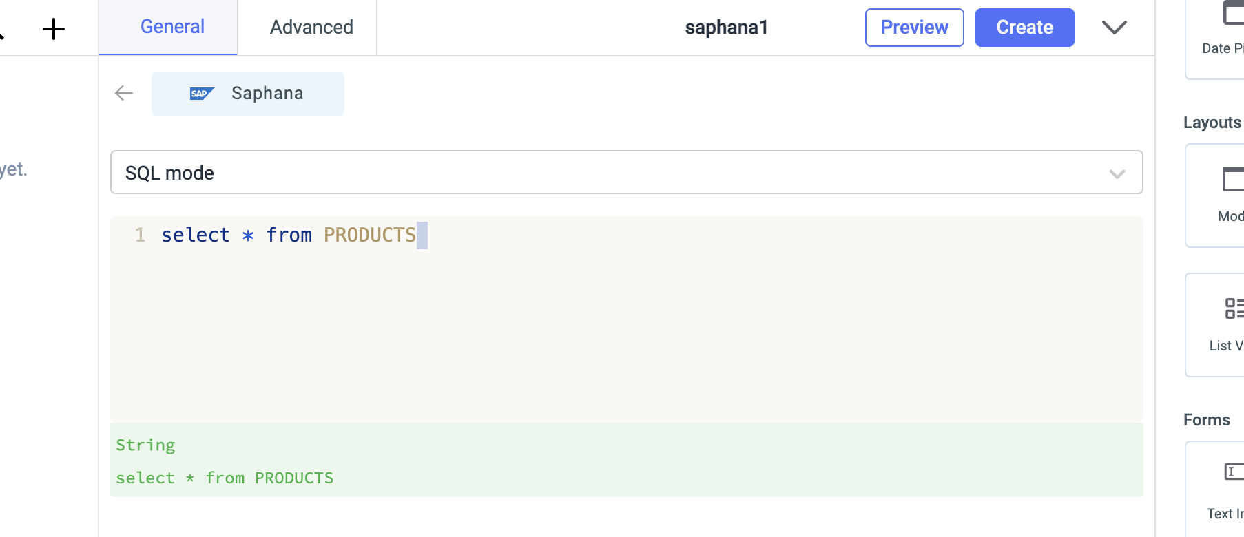
Task: Click the Forms section heading
Action: (1206, 420)
